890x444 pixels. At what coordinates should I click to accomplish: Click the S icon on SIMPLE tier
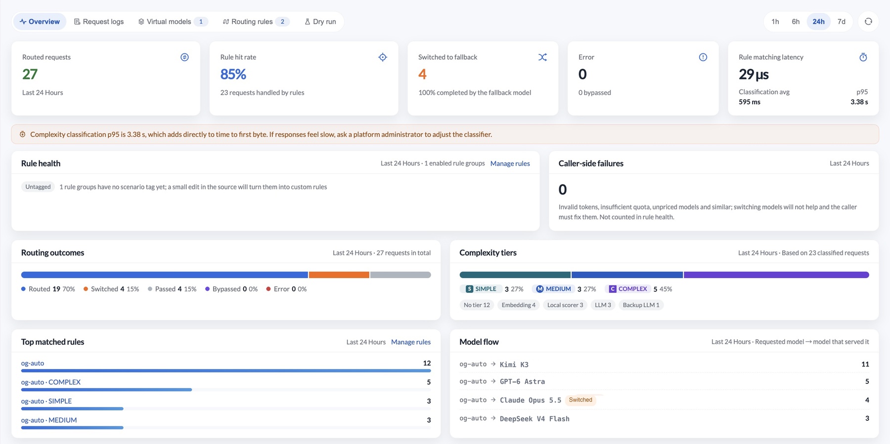[x=470, y=289]
